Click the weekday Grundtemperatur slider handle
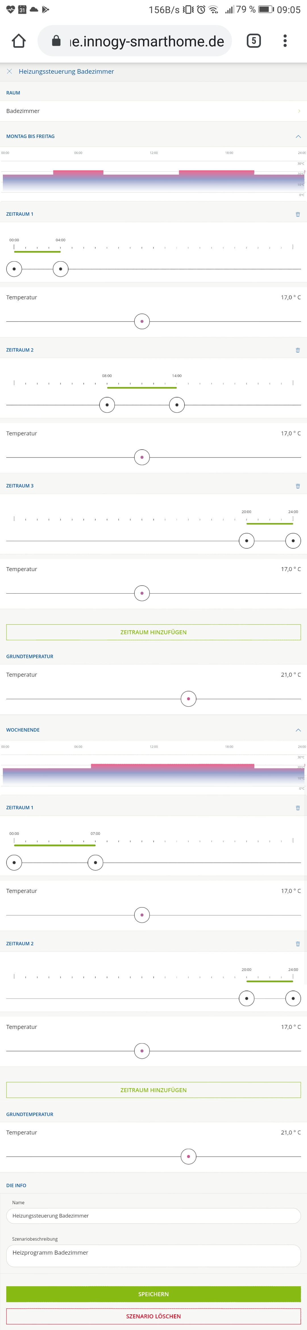 pyautogui.click(x=188, y=699)
